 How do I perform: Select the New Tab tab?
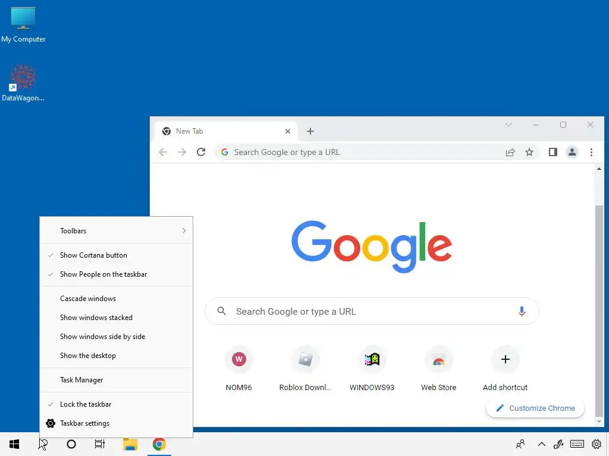[x=226, y=131]
